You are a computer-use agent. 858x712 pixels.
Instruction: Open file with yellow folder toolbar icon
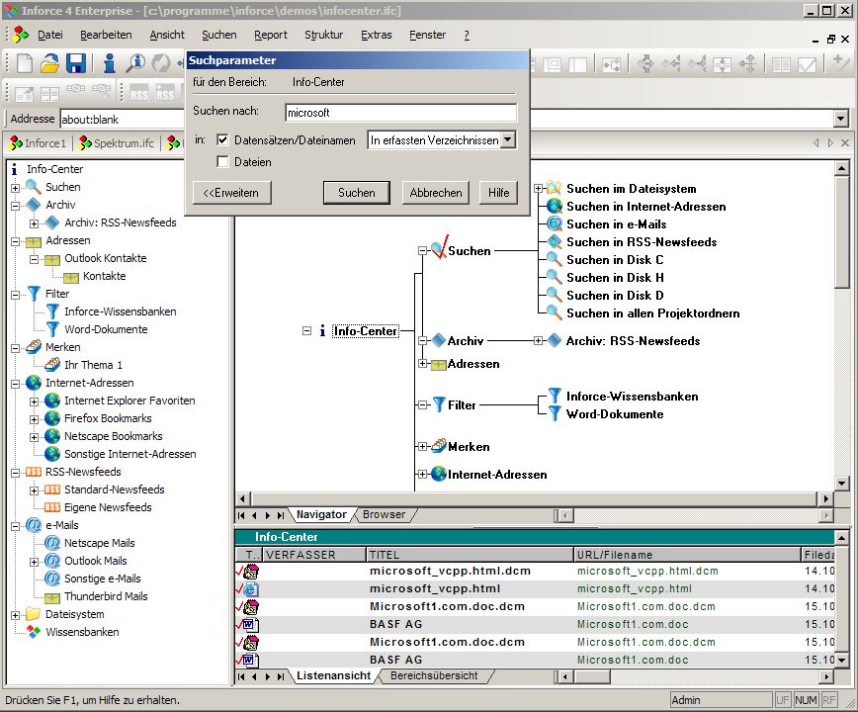click(x=49, y=63)
